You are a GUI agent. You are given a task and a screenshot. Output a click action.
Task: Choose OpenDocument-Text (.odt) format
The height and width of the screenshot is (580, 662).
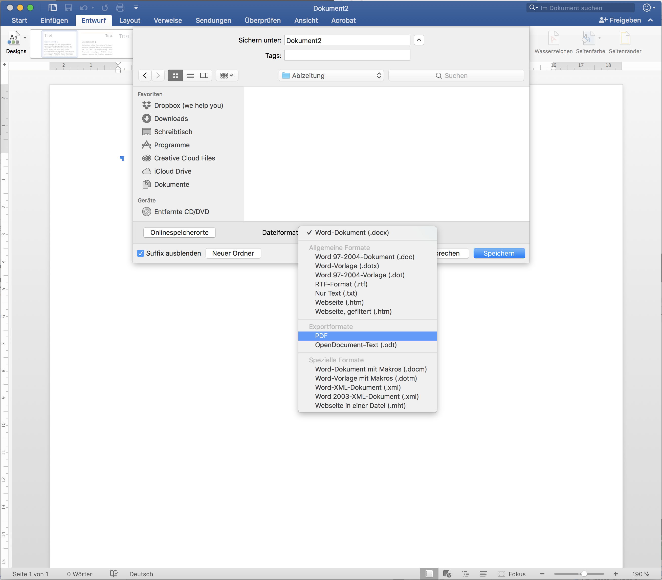coord(367,345)
